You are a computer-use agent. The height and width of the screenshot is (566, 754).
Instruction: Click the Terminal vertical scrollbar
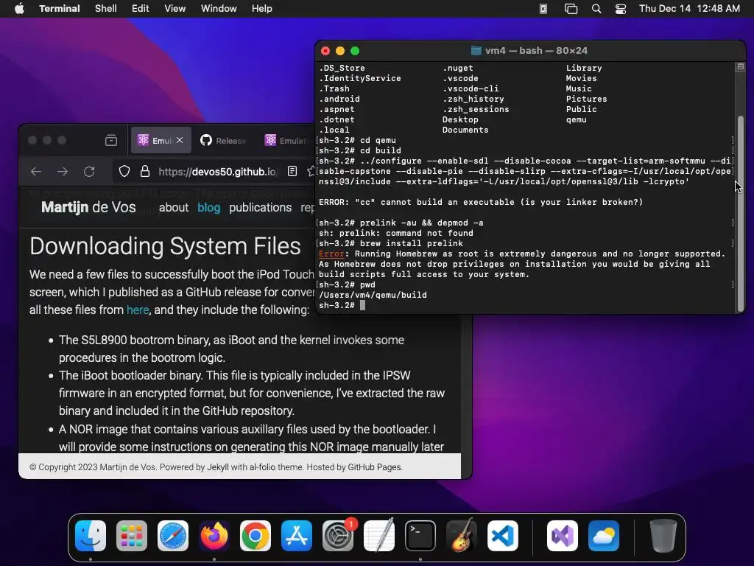coord(741,214)
